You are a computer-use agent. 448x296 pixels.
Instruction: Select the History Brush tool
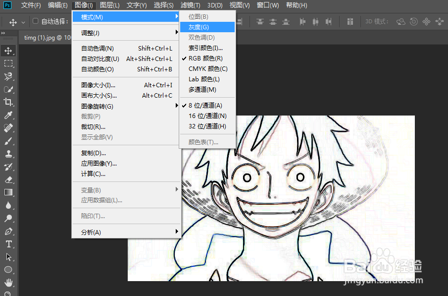click(x=8, y=167)
